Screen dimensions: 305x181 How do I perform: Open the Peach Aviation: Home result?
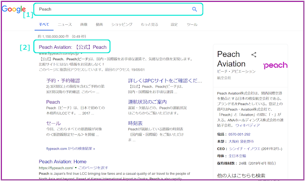point(62,162)
